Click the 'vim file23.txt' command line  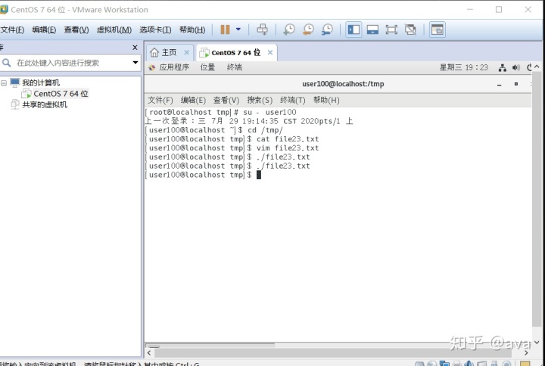coord(288,148)
